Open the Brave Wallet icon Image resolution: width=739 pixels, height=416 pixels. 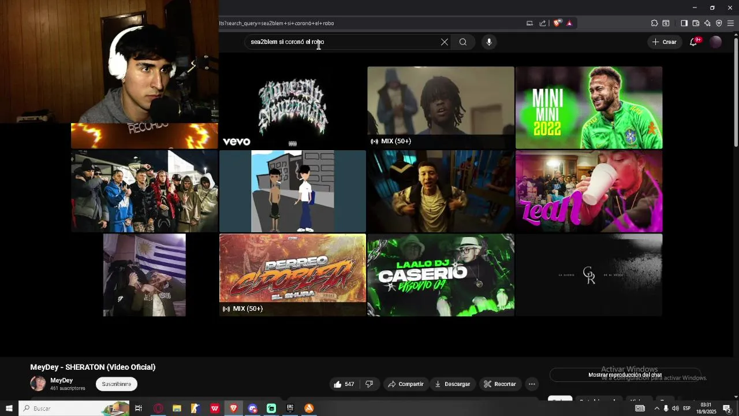[696, 23]
